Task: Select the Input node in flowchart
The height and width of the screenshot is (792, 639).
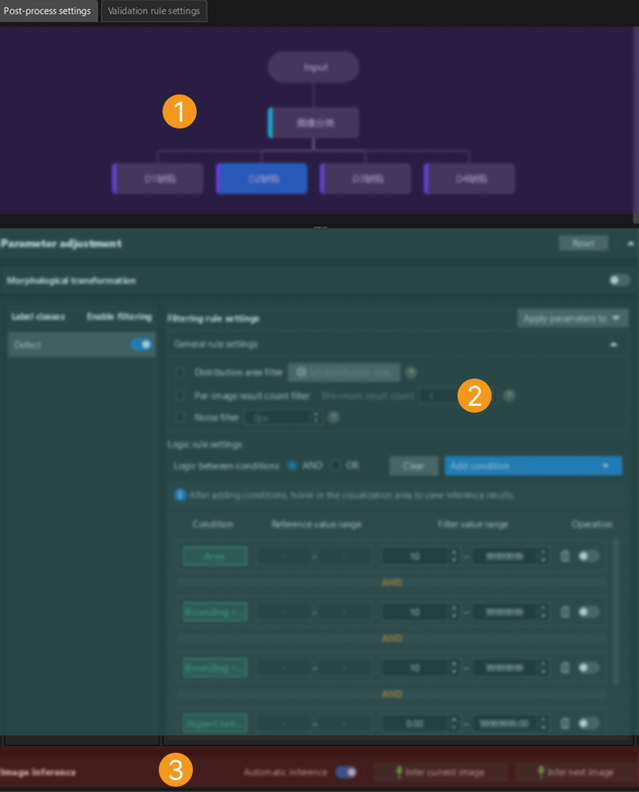Action: click(x=313, y=67)
